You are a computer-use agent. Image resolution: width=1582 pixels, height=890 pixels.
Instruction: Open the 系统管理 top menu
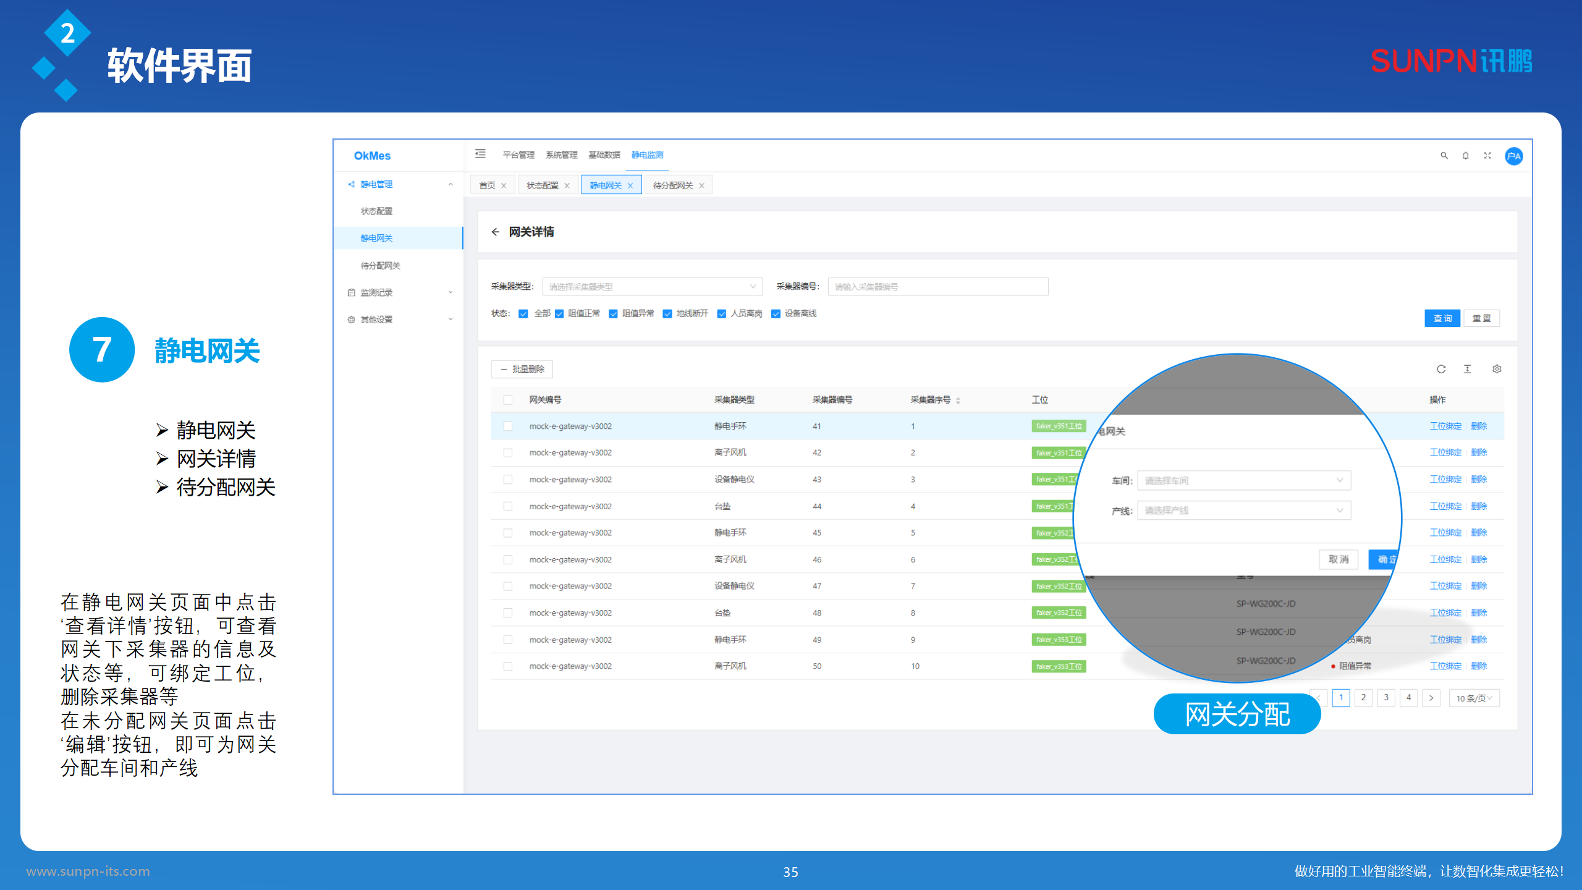(561, 155)
